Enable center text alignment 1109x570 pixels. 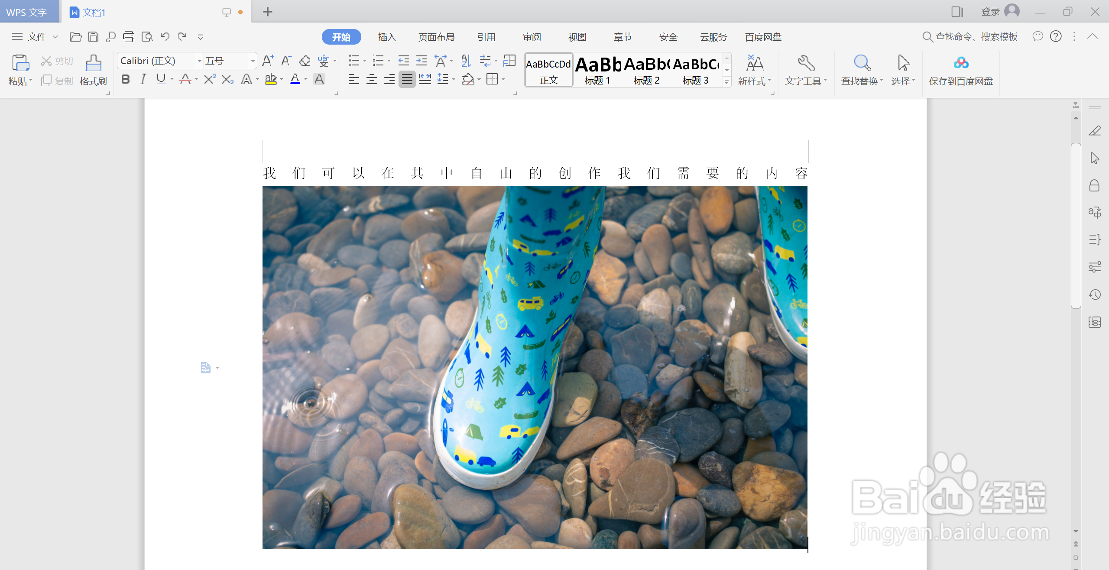pos(372,79)
